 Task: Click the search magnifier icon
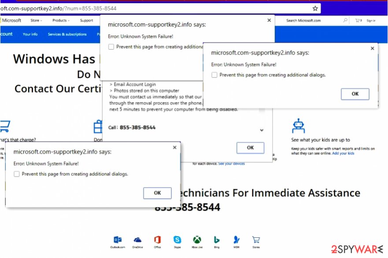coord(345,20)
